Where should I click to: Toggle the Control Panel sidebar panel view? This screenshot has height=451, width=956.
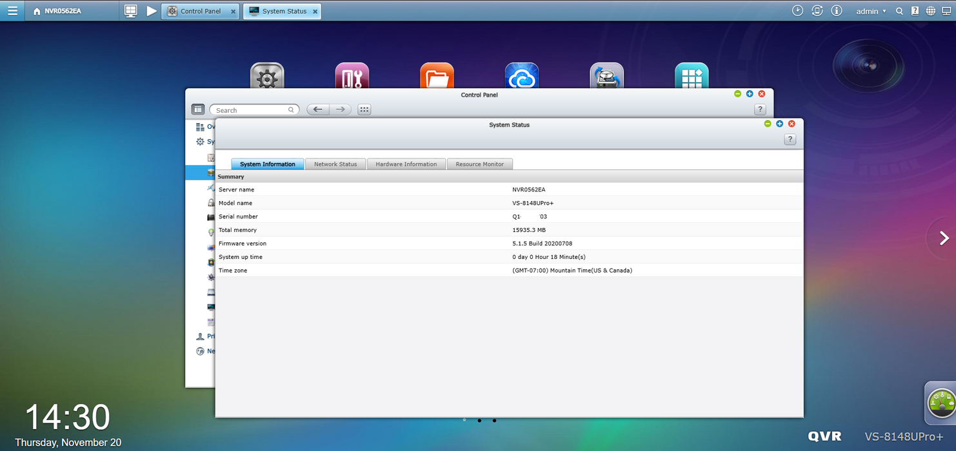pyautogui.click(x=198, y=110)
